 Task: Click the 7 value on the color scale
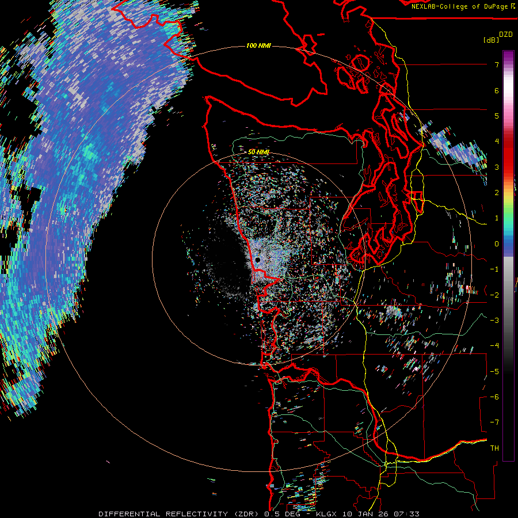(x=497, y=64)
